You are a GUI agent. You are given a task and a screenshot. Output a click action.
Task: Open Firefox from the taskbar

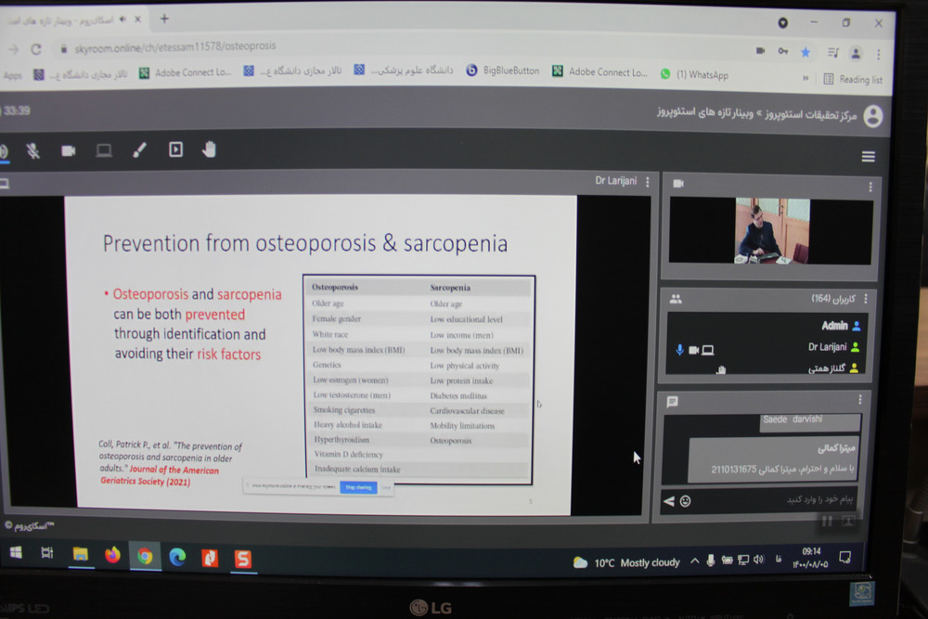pyautogui.click(x=113, y=555)
